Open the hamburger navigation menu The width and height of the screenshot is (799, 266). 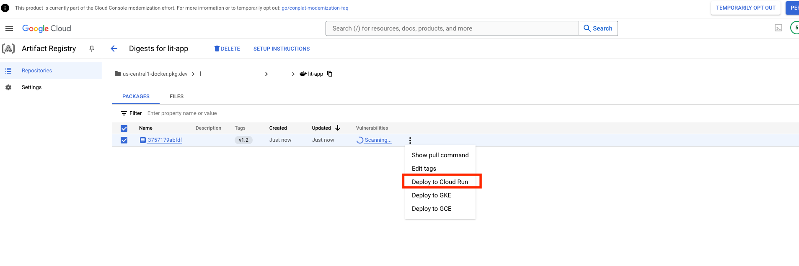(9, 28)
